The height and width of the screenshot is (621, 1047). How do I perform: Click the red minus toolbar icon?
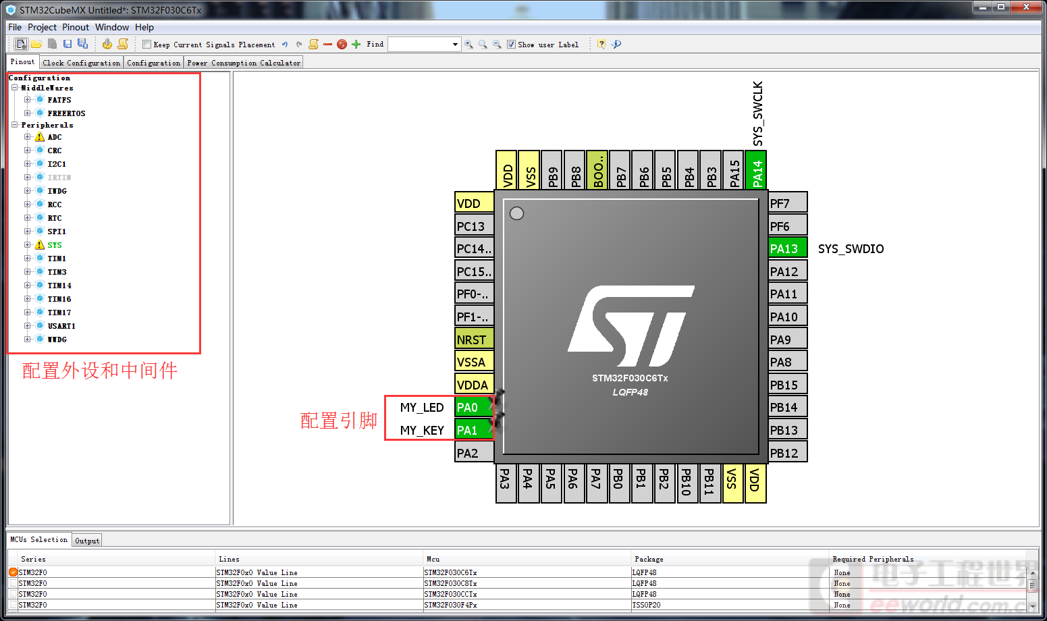click(327, 45)
